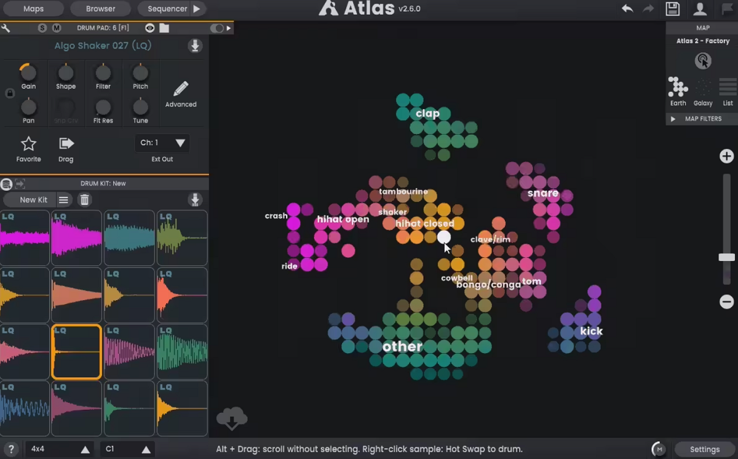Toggle the eye visibility icon
The width and height of the screenshot is (738, 459).
(149, 28)
